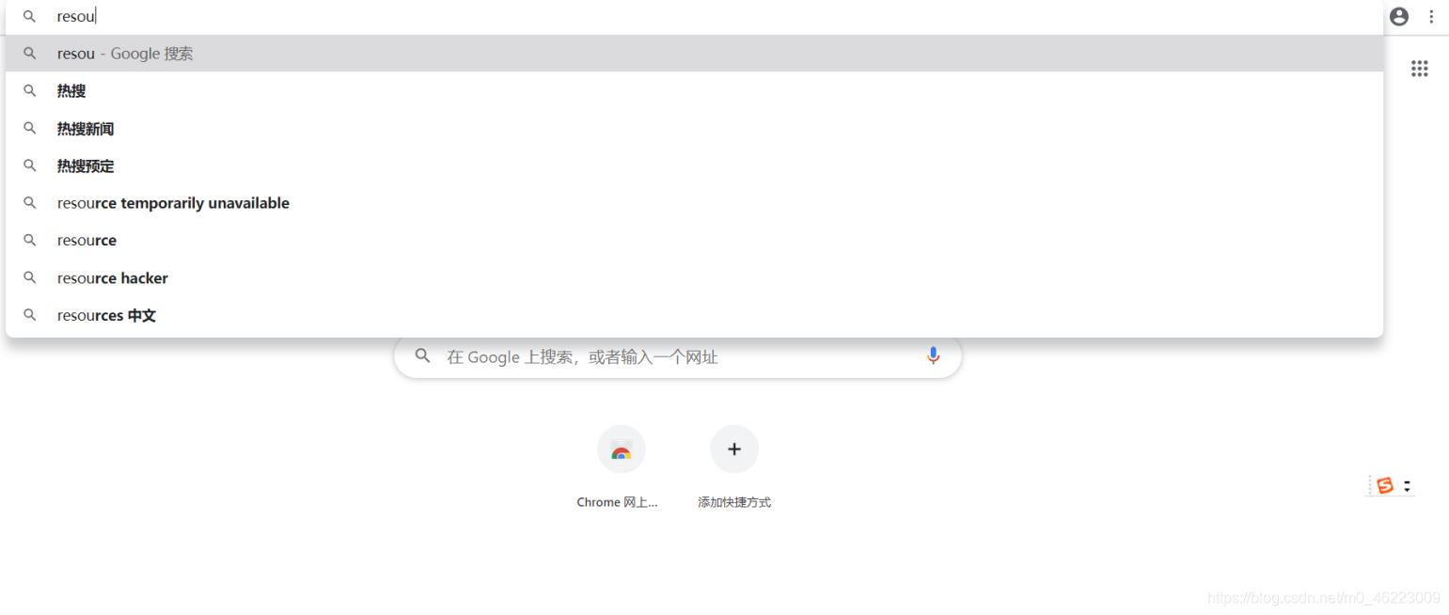This screenshot has height=615, width=1449.
Task: Click the magnifier icon left of 'resou' input
Action: [30, 17]
